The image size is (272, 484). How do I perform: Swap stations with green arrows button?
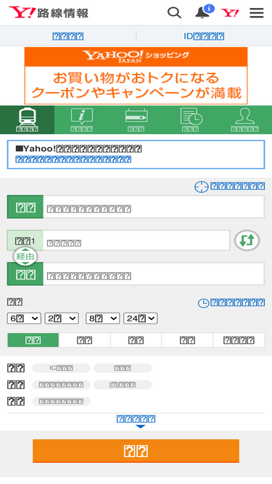247,240
